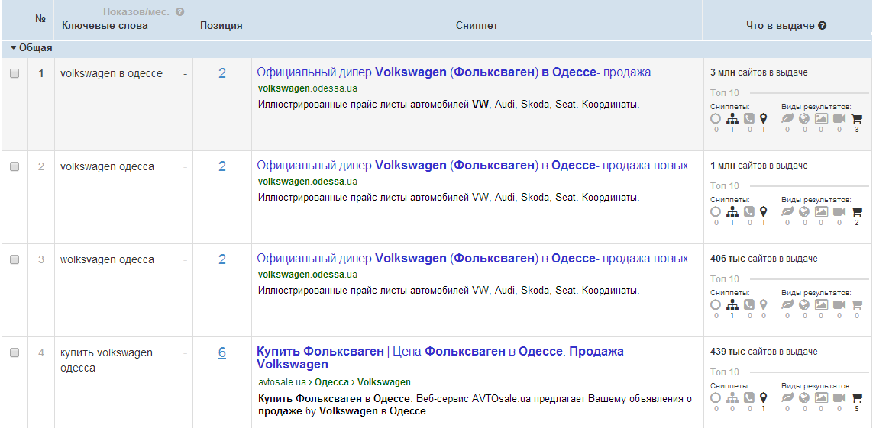The height and width of the screenshot is (428, 876).
Task: Click the shopping cart icon for 'купить volkswagen одесса'
Action: point(856,398)
